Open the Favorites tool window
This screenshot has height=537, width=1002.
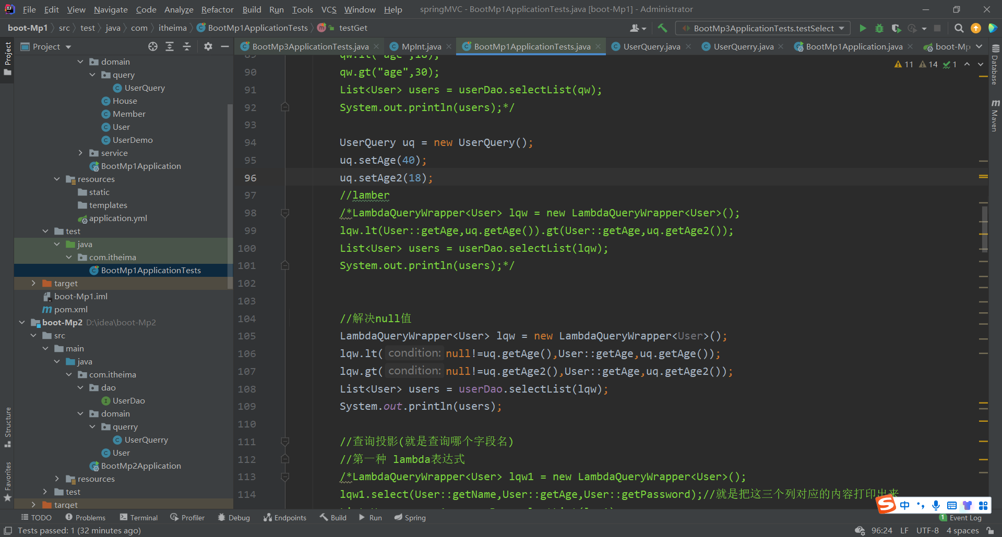[x=7, y=482]
